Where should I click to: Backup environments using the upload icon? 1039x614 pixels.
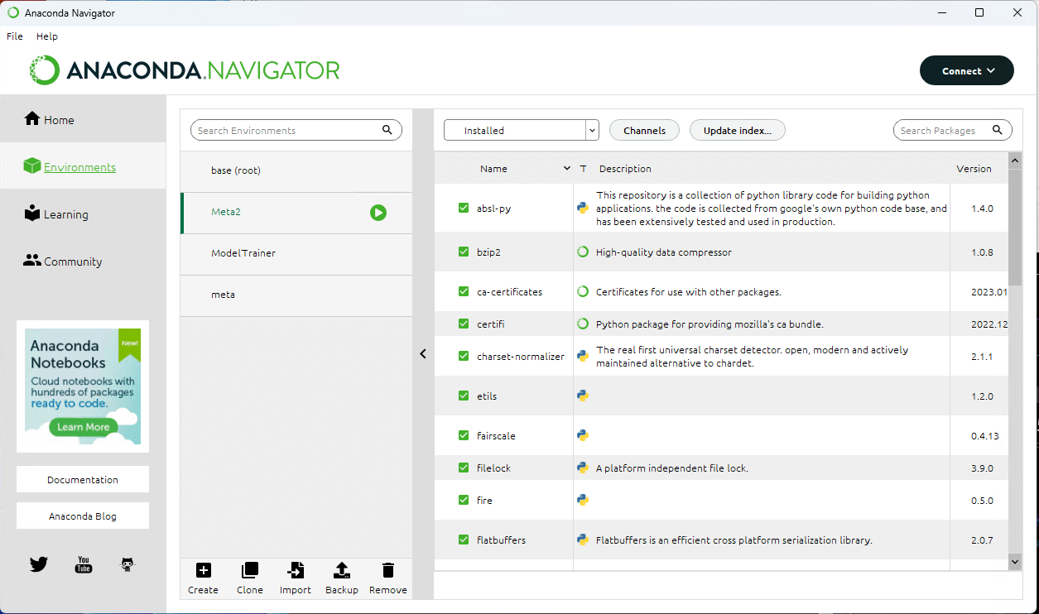342,570
